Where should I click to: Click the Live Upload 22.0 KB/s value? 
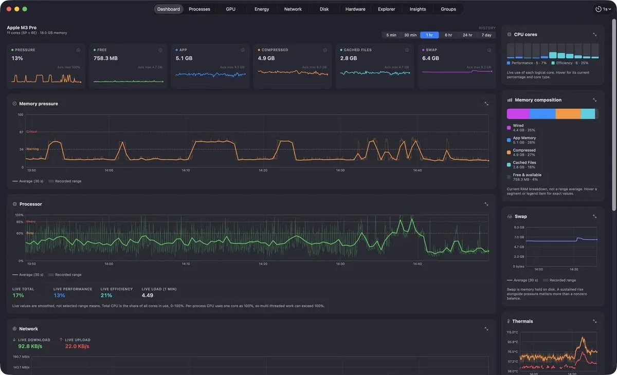77,346
